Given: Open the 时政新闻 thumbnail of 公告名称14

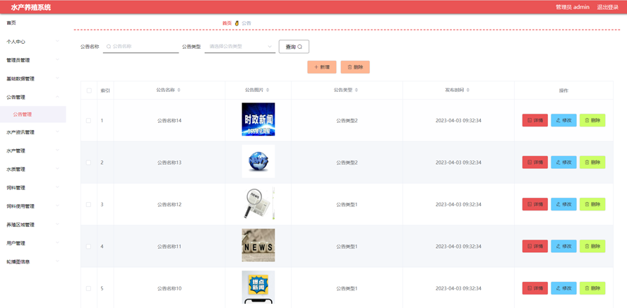Looking at the screenshot, I should point(258,119).
